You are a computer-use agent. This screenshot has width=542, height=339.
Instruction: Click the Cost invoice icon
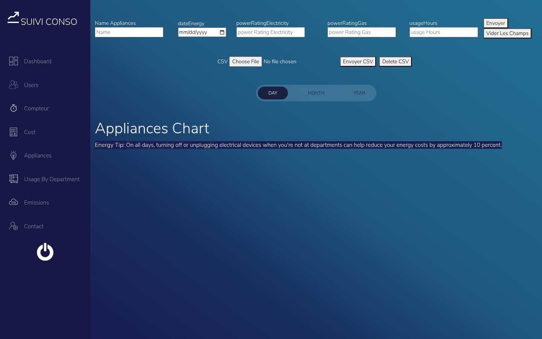[14, 132]
